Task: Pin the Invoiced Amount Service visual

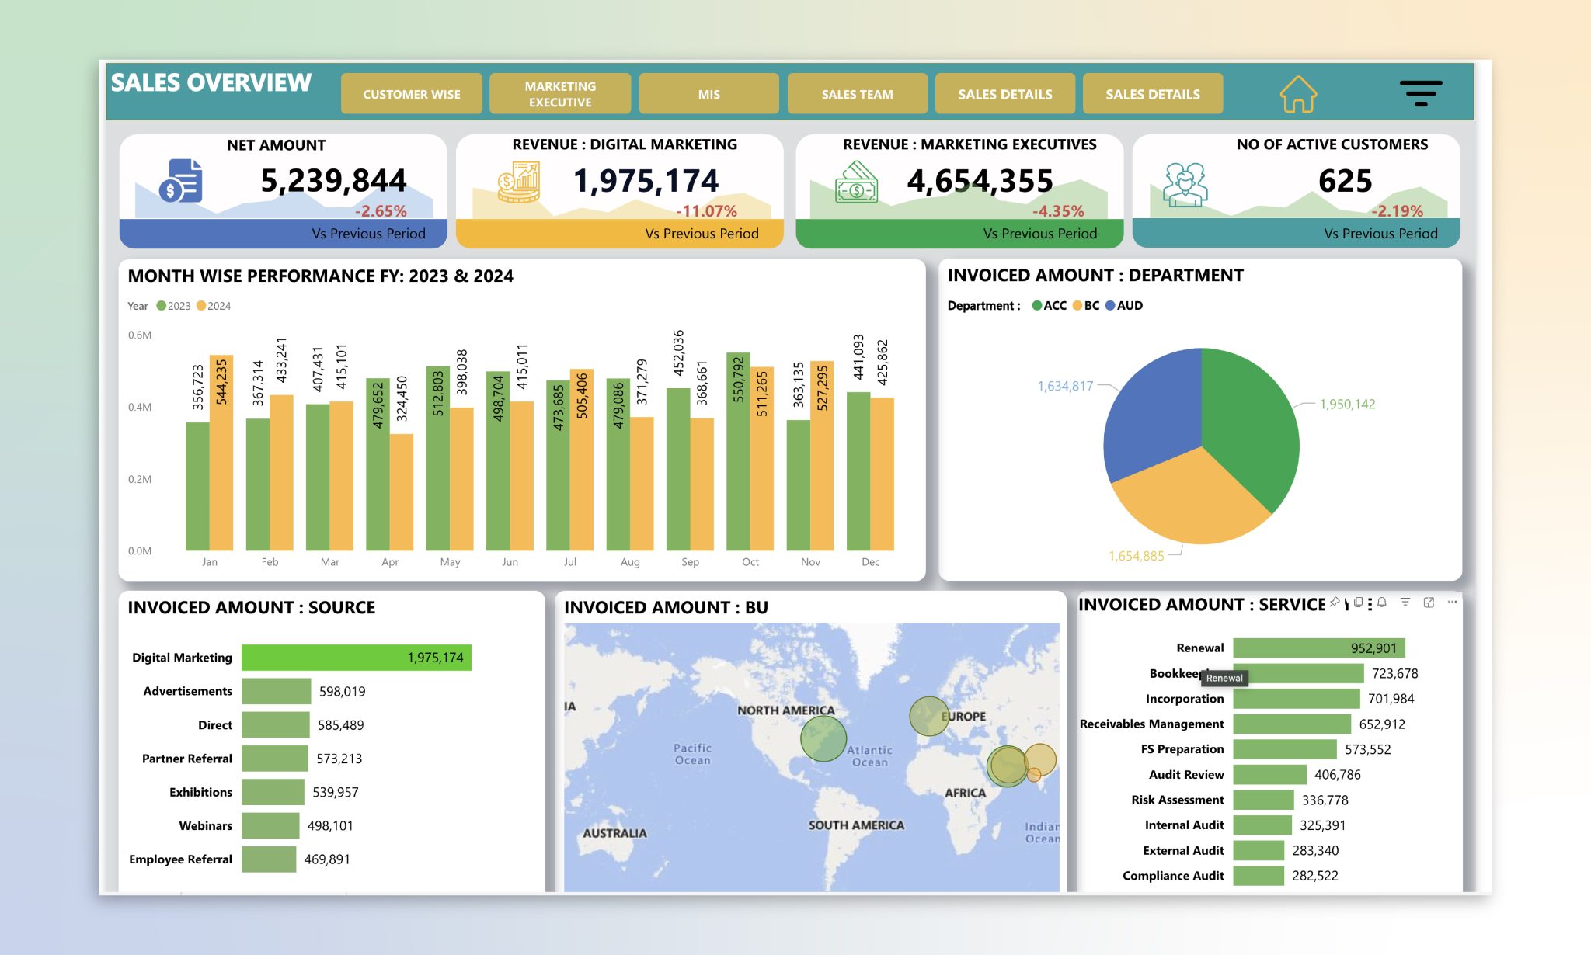Action: coord(1335,603)
